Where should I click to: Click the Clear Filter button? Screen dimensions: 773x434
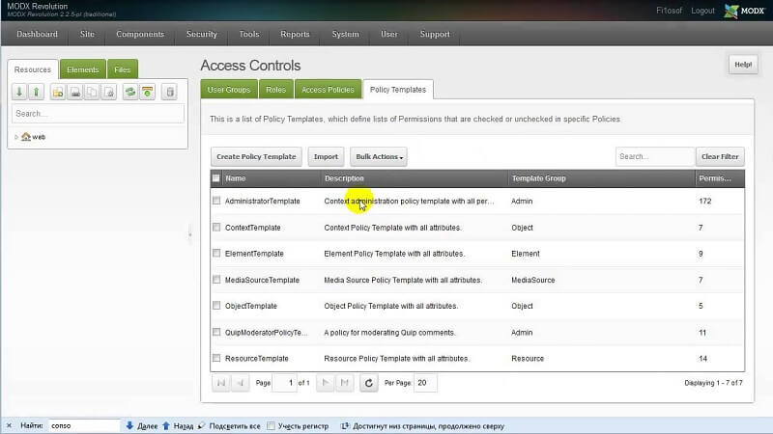pos(720,156)
